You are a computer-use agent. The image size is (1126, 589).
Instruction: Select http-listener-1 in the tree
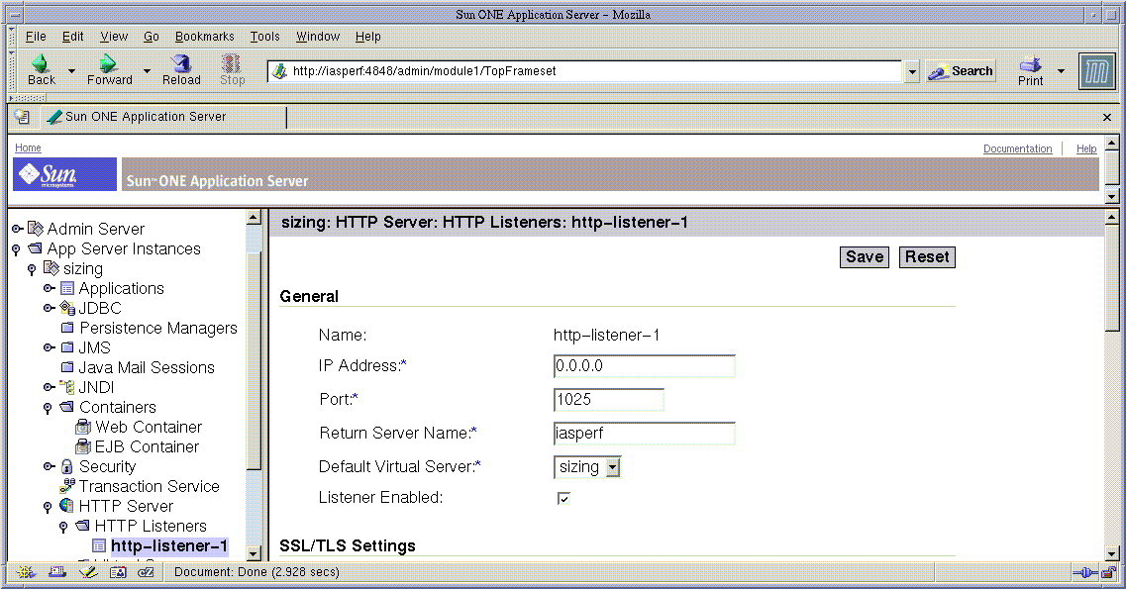tap(168, 546)
